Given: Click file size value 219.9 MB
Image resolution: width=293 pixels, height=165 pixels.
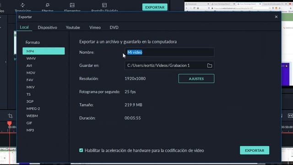Looking at the screenshot, I should click(133, 105).
